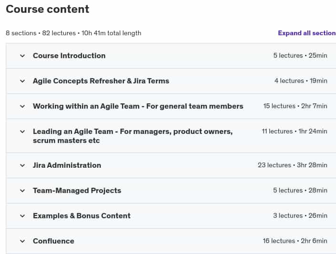Viewport: 336px width, 254px height.
Task: Expand Working within an Agile Team chevron
Action: 22,106
